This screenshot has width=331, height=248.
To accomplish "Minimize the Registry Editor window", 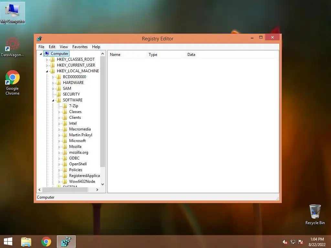I will (252, 38).
